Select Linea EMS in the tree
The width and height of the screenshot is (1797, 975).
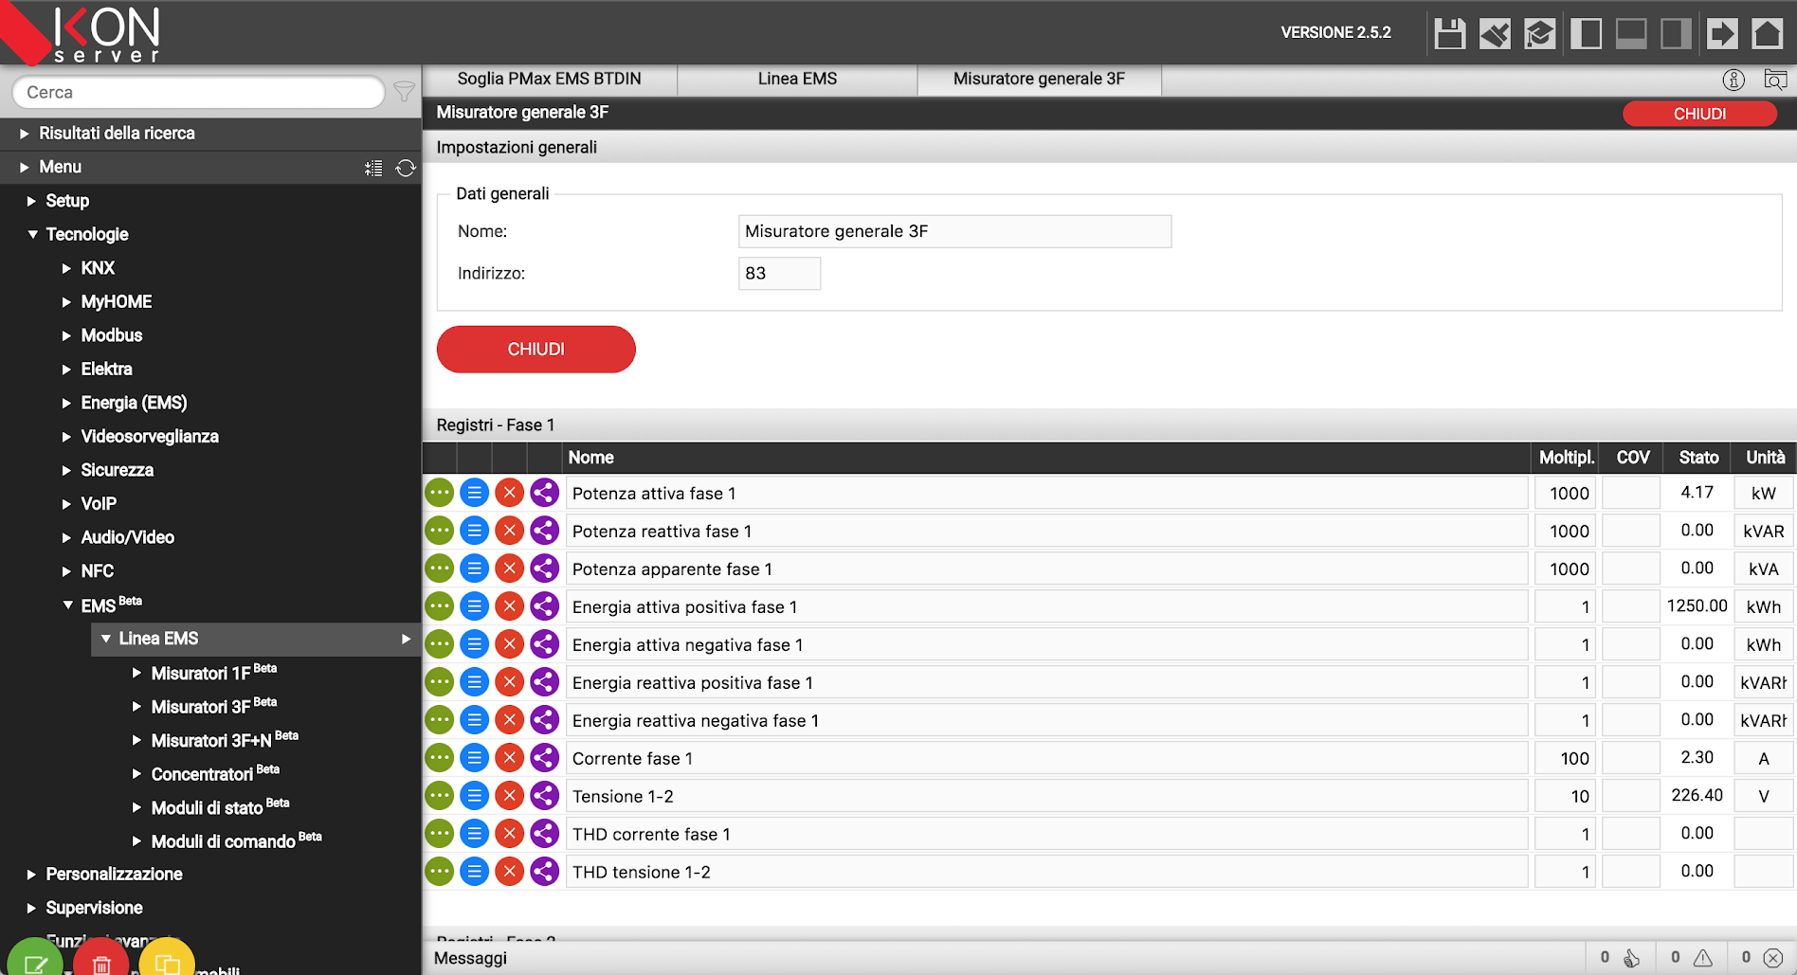point(158,639)
